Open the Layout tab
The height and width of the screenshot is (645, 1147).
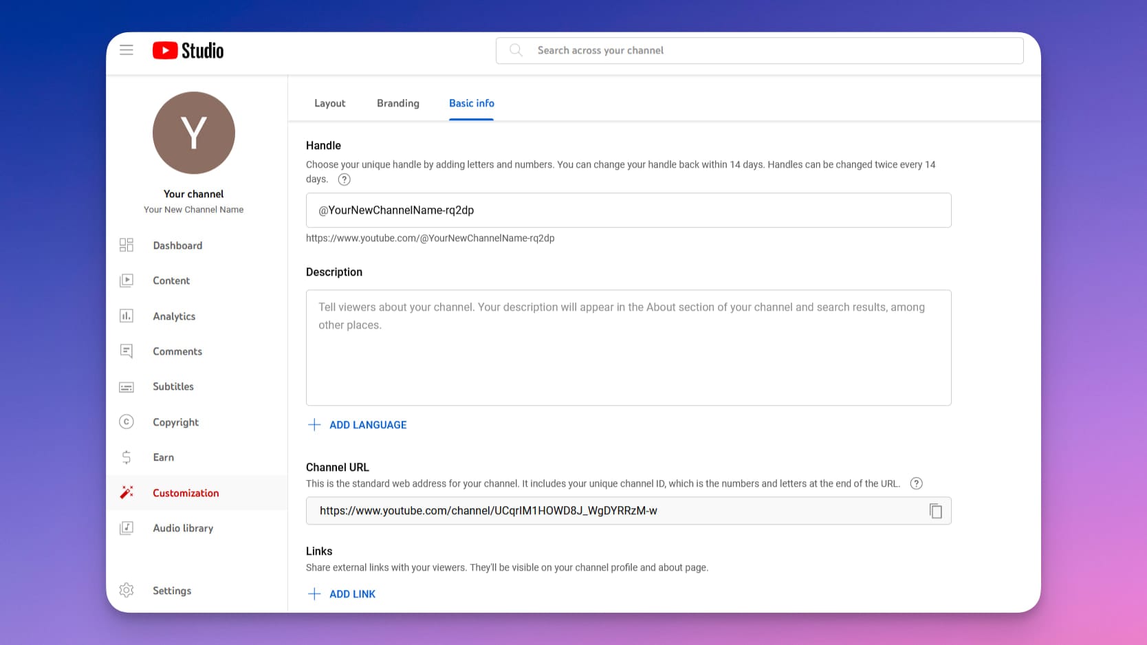(x=329, y=103)
